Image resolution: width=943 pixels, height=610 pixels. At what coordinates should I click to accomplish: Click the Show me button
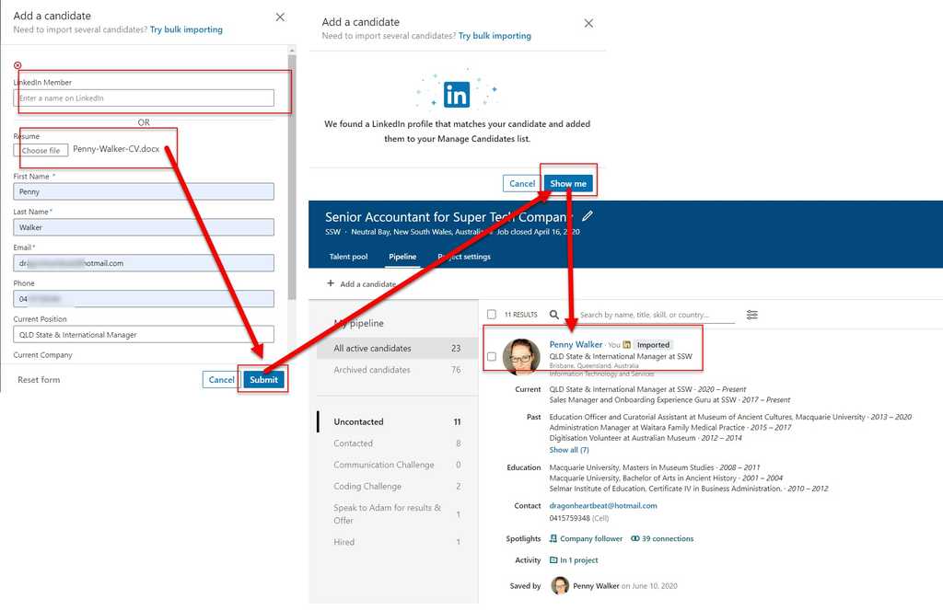569,182
